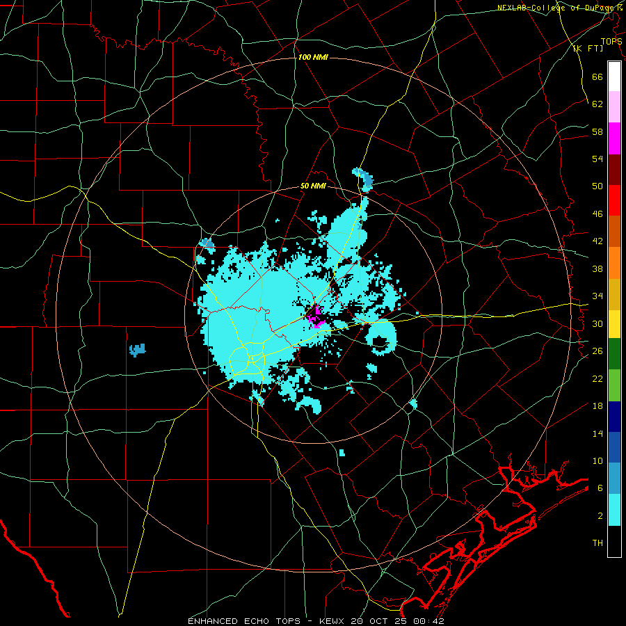Click the "42" legend value

(597, 241)
